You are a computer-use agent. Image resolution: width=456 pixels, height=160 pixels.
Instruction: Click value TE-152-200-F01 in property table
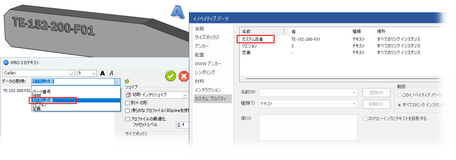click(306, 39)
